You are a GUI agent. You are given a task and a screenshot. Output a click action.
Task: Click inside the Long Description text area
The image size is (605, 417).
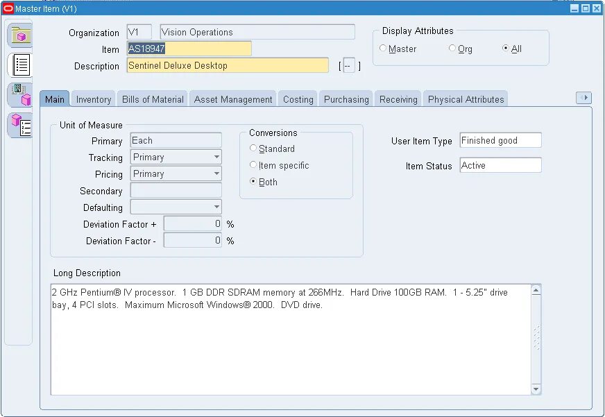[291, 339]
